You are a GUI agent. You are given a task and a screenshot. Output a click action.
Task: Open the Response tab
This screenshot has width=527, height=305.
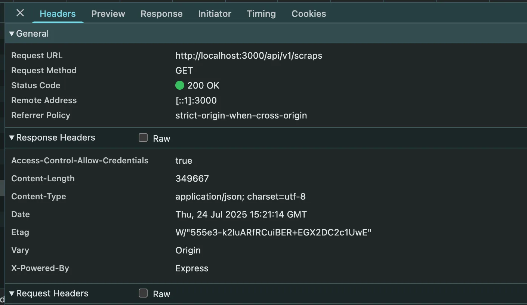[x=161, y=14]
